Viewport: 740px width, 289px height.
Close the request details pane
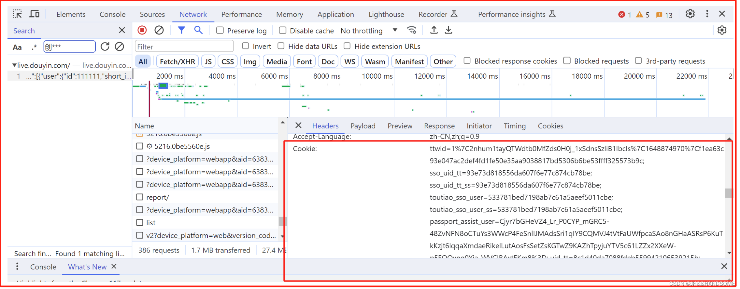coord(298,125)
